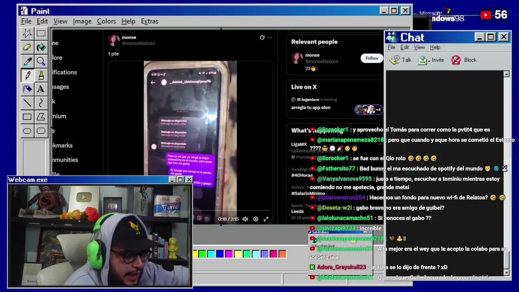The width and height of the screenshot is (519, 292).
Task: Select the Polygon shape tool
Action: [x=41, y=117]
